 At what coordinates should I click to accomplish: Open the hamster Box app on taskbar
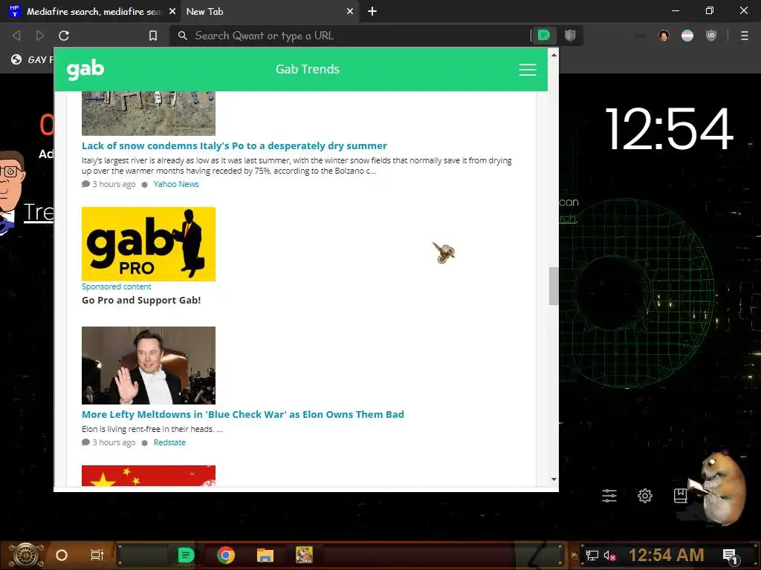tap(304, 555)
